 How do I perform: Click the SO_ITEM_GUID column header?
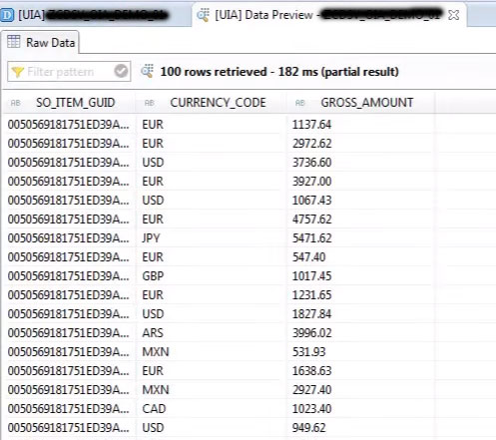tap(69, 103)
